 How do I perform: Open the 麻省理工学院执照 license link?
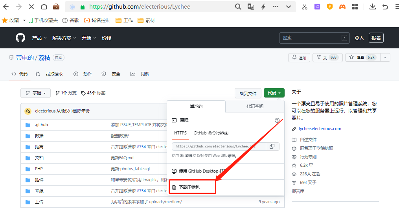tap(316, 148)
